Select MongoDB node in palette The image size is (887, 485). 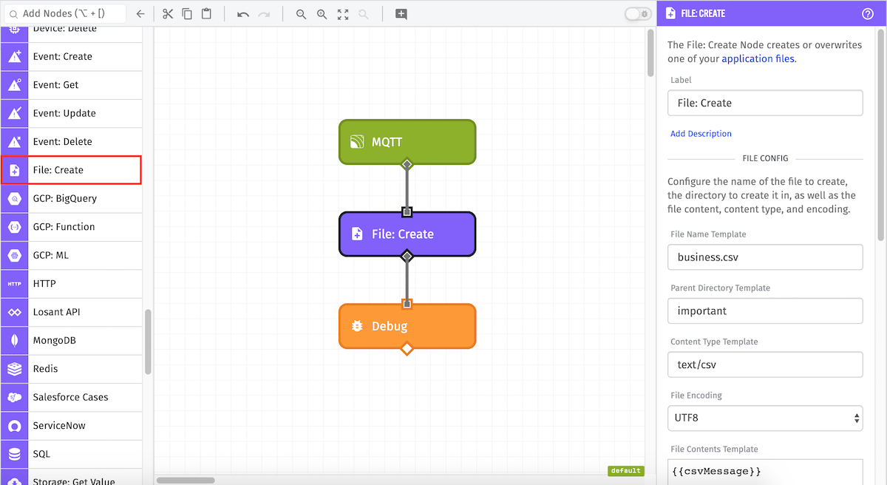click(71, 341)
